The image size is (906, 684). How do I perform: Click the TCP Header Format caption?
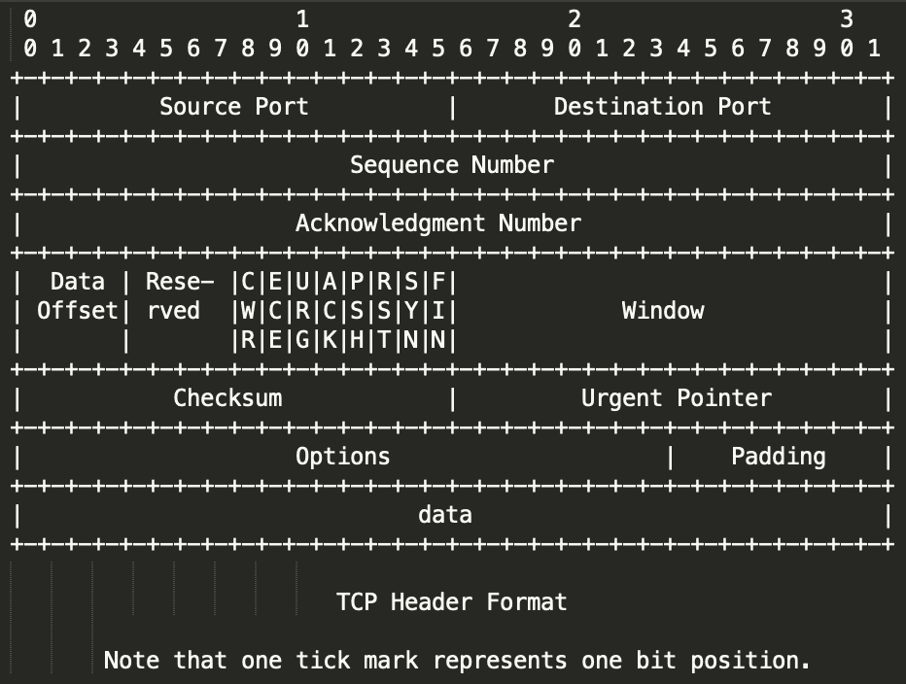coord(451,602)
